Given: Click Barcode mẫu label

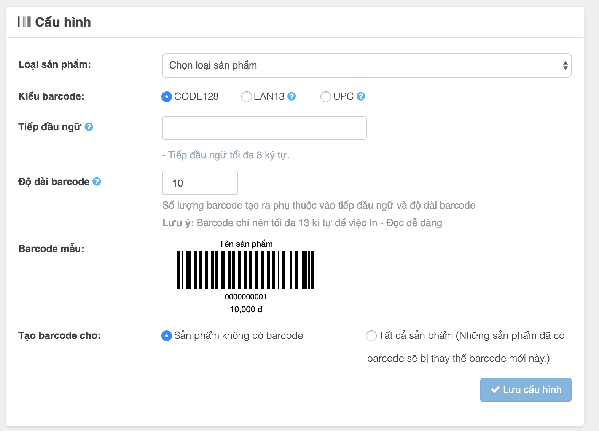Looking at the screenshot, I should (51, 249).
